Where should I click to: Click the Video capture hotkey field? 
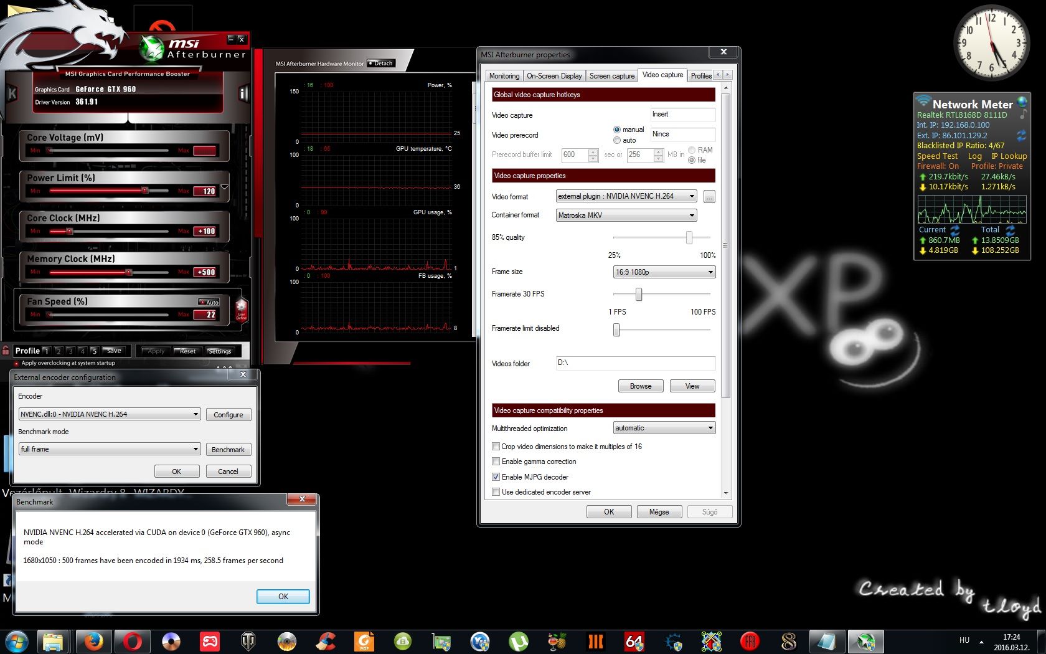pyautogui.click(x=683, y=115)
